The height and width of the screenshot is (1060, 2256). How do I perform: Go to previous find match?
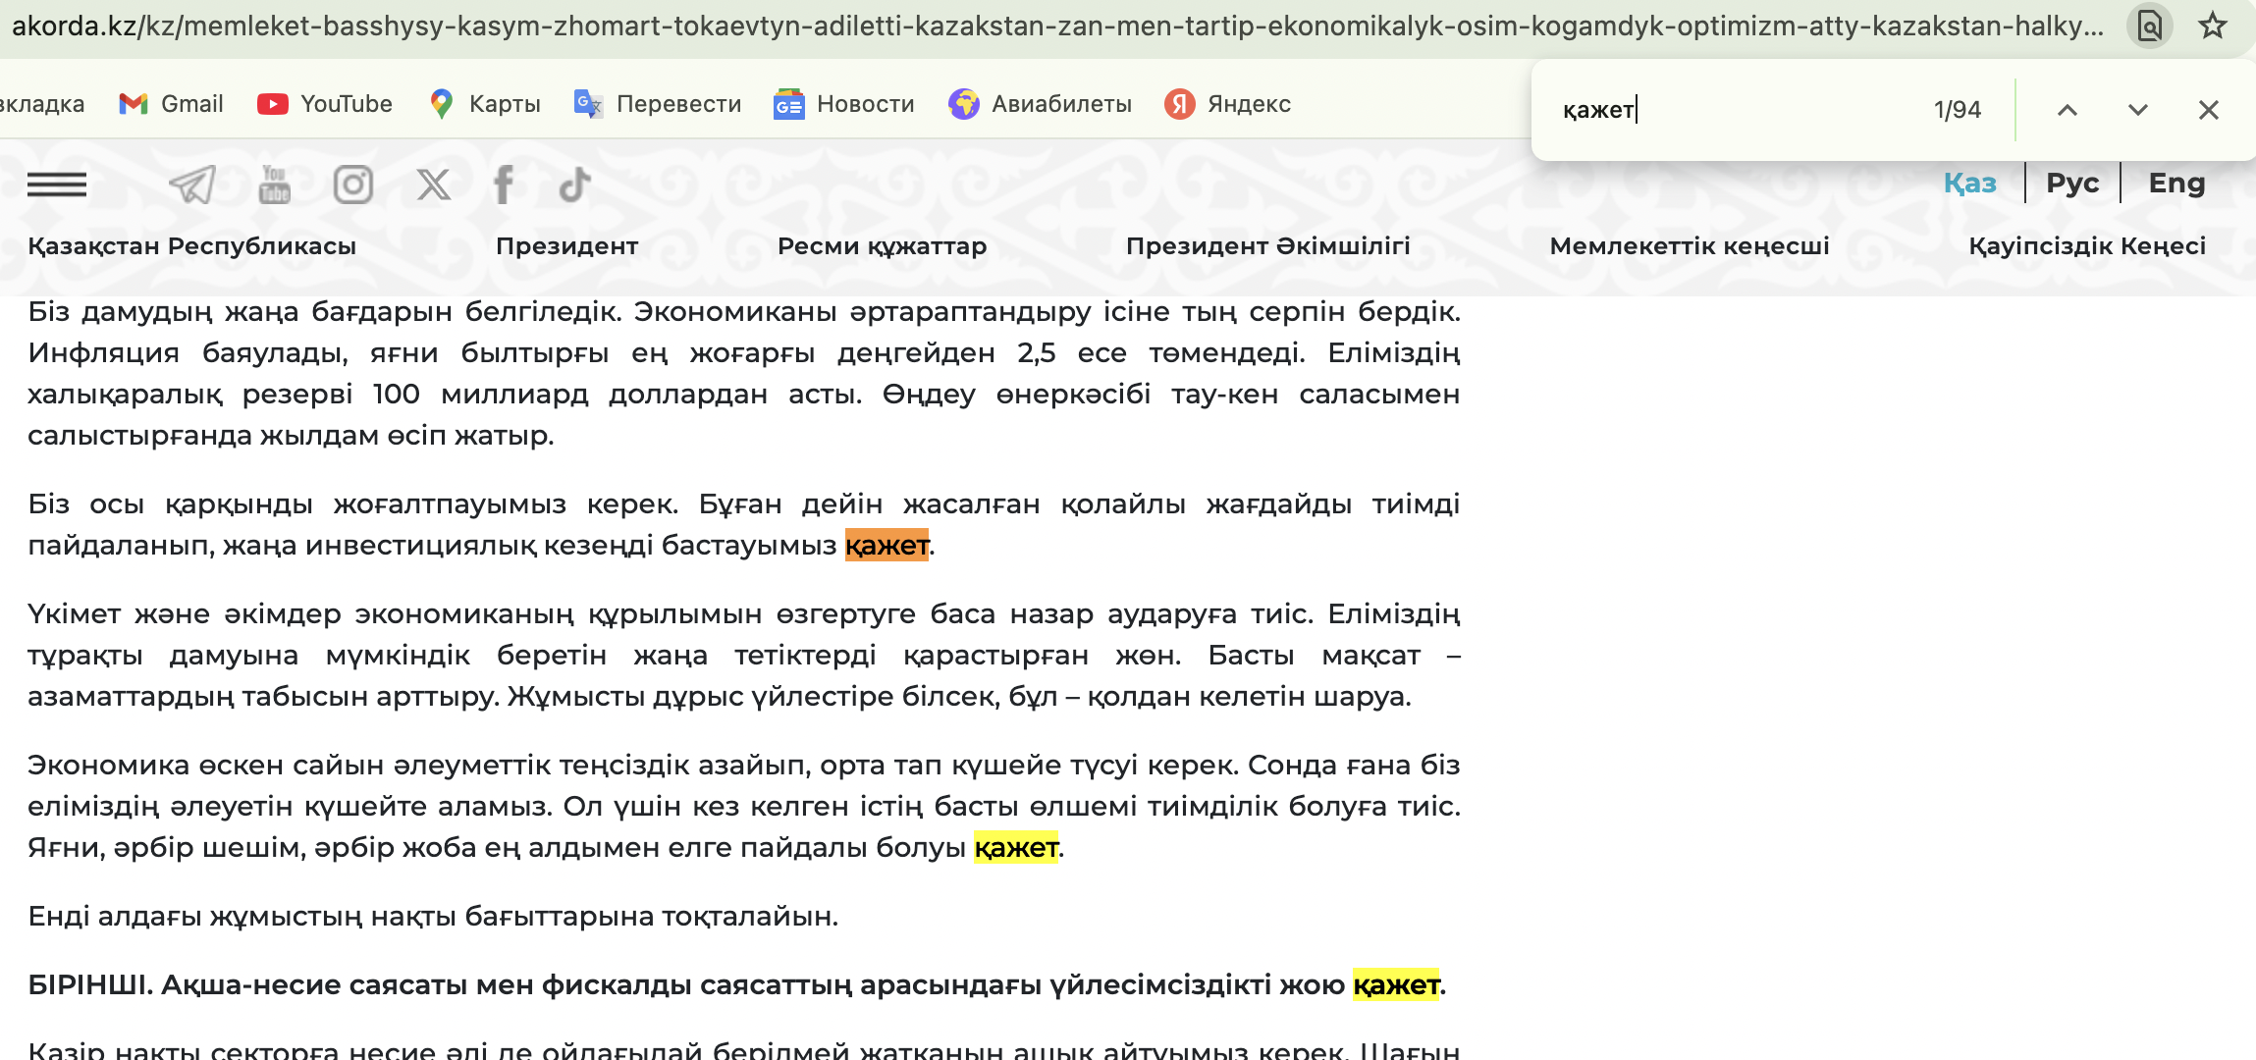[2068, 110]
